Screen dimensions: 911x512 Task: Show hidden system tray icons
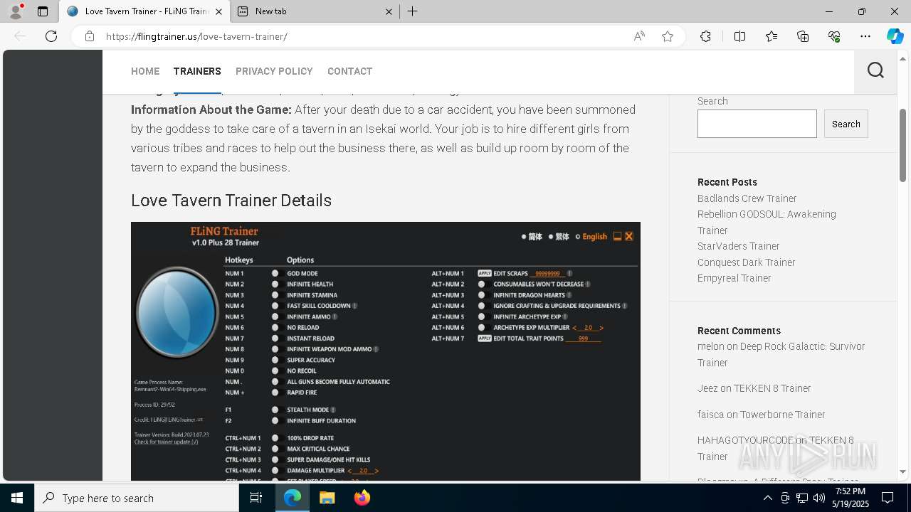coord(767,498)
